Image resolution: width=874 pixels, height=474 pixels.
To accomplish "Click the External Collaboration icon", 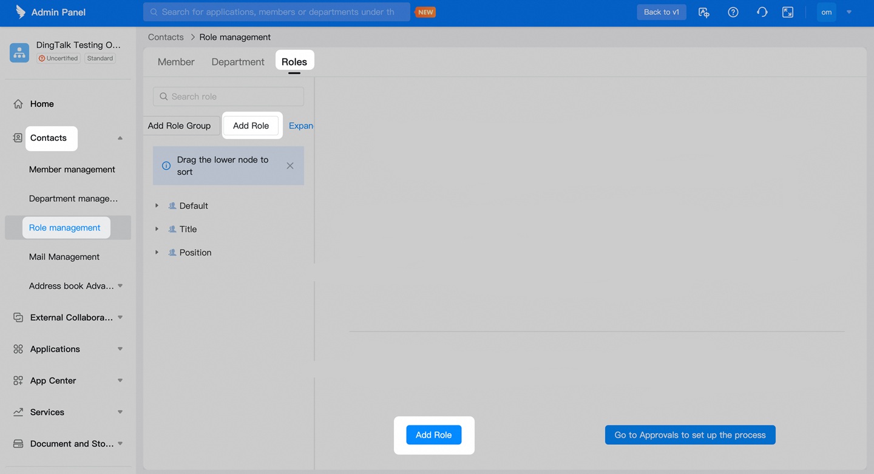I will coord(18,317).
